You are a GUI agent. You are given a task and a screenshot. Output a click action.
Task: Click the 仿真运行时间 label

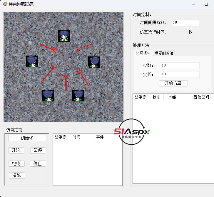[x=153, y=32]
